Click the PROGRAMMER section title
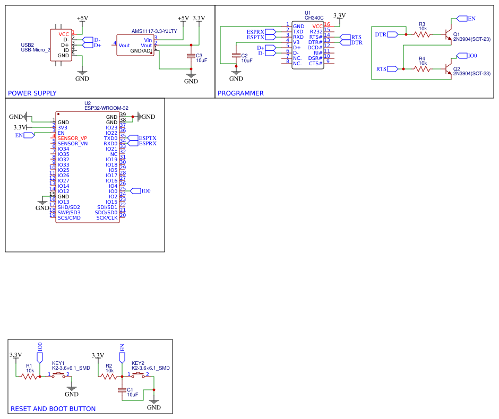The image size is (499, 419). click(240, 93)
